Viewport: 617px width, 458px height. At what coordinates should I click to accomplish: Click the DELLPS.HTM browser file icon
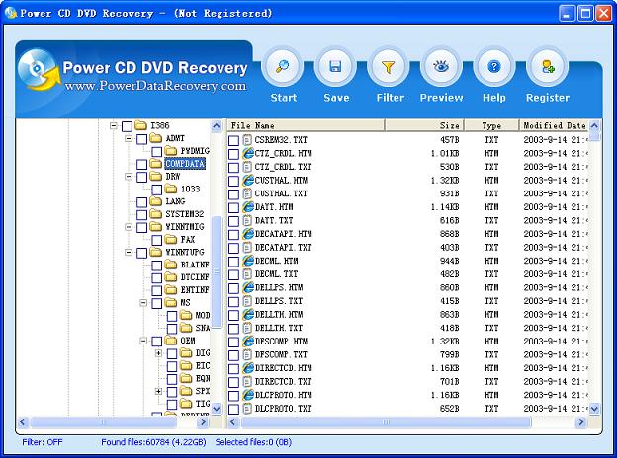(248, 287)
